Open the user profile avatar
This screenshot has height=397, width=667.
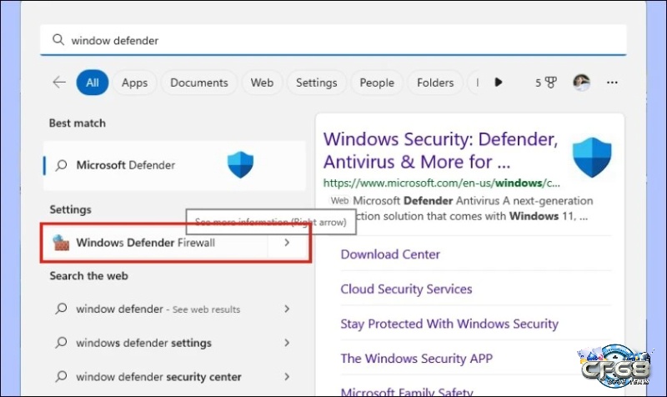(581, 82)
